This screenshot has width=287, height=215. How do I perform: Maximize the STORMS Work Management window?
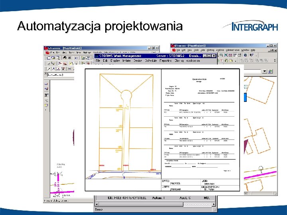click(209, 56)
